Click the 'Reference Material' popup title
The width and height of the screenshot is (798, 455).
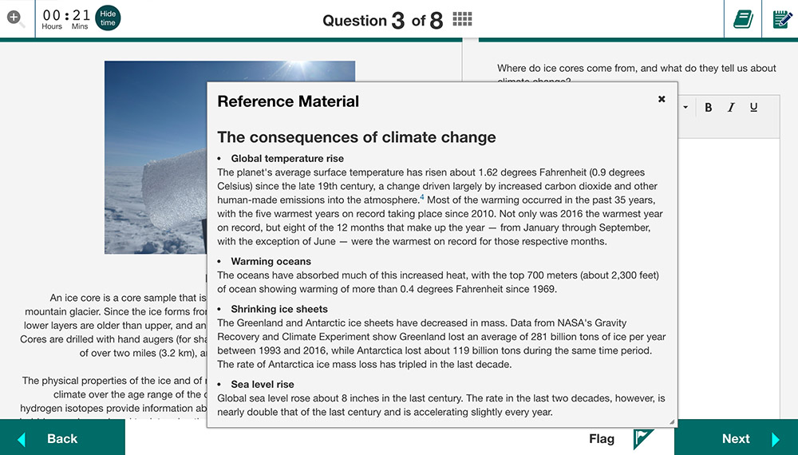point(288,101)
